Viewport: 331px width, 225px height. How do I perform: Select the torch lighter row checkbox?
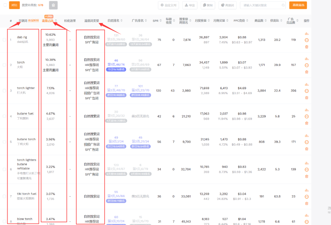coord(4,90)
